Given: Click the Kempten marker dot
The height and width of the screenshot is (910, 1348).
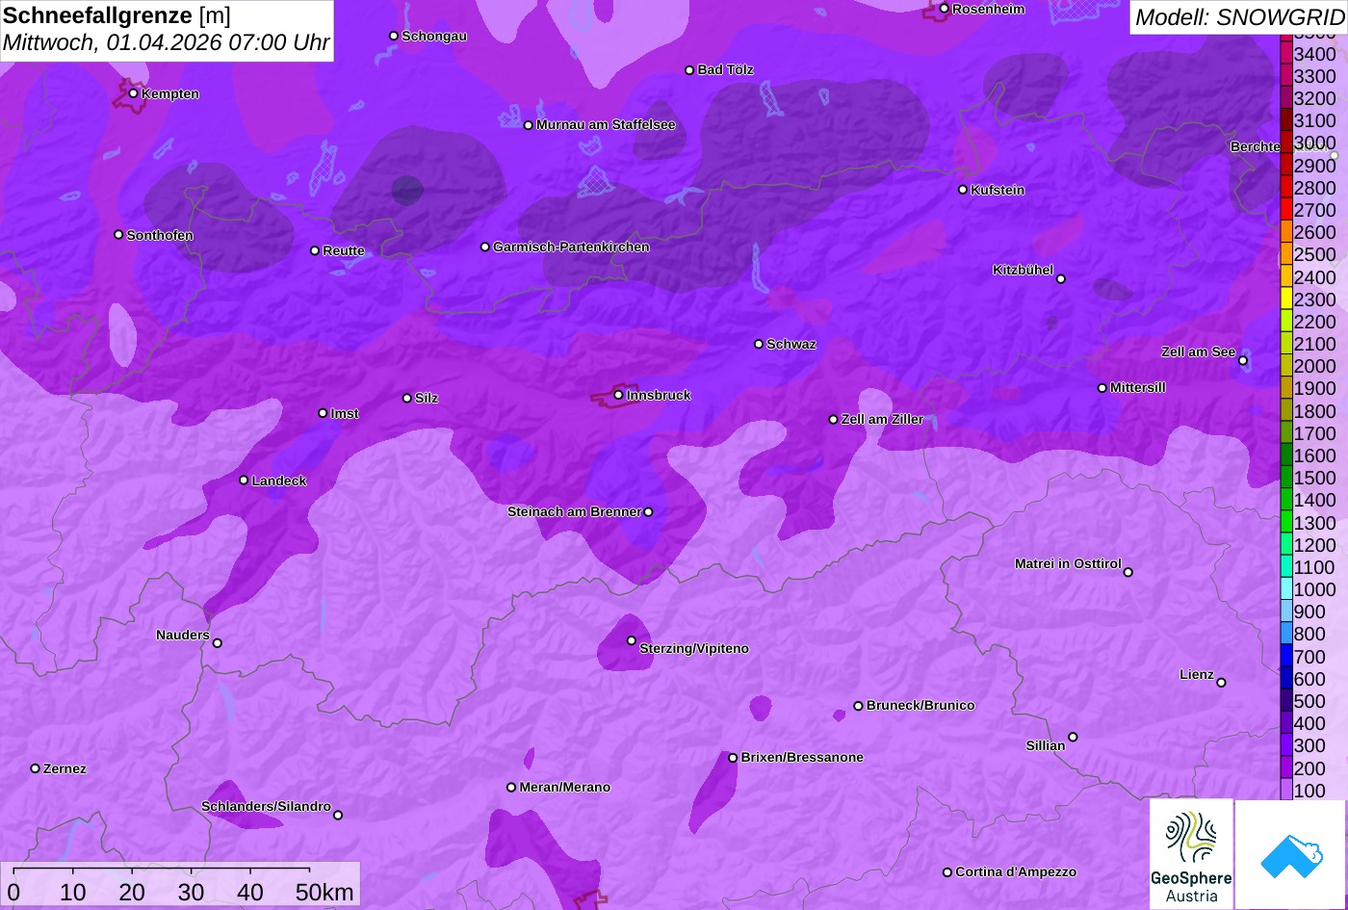Looking at the screenshot, I should click(x=134, y=93).
